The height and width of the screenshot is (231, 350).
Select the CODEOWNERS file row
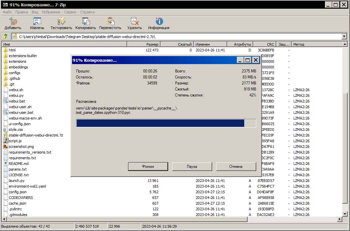(x=172, y=198)
